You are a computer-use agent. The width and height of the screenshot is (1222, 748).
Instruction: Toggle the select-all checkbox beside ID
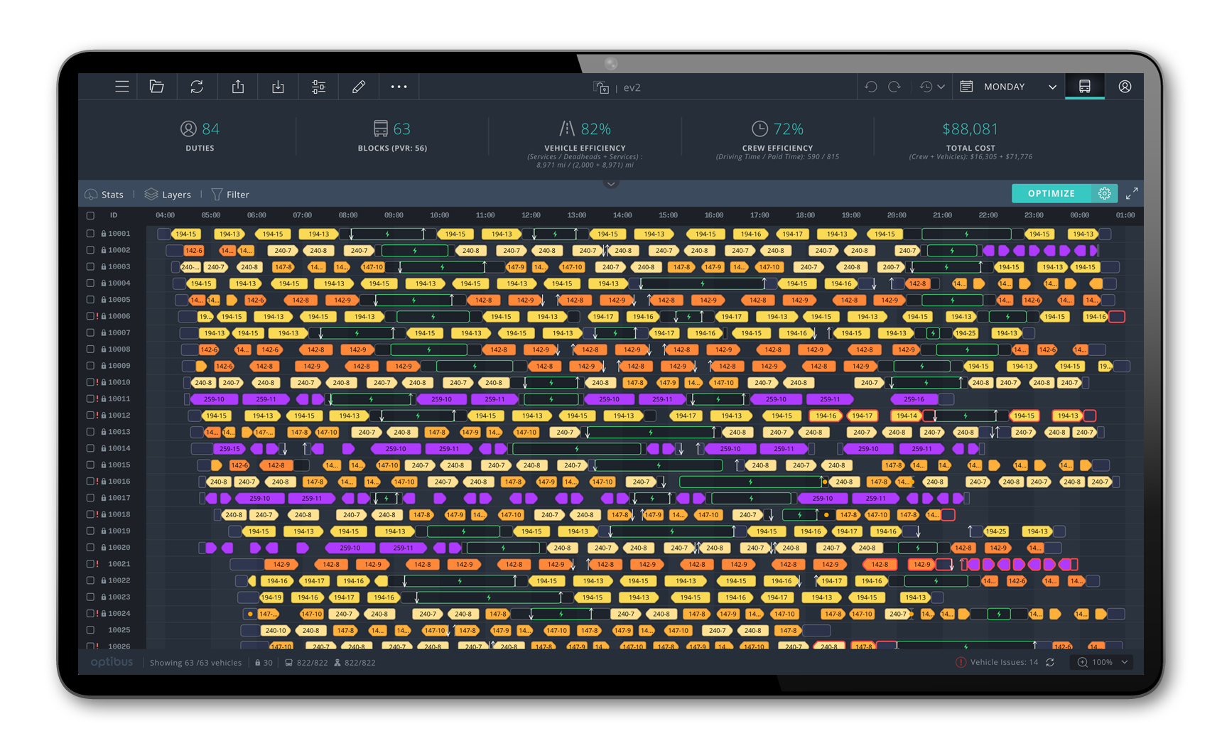pos(90,215)
